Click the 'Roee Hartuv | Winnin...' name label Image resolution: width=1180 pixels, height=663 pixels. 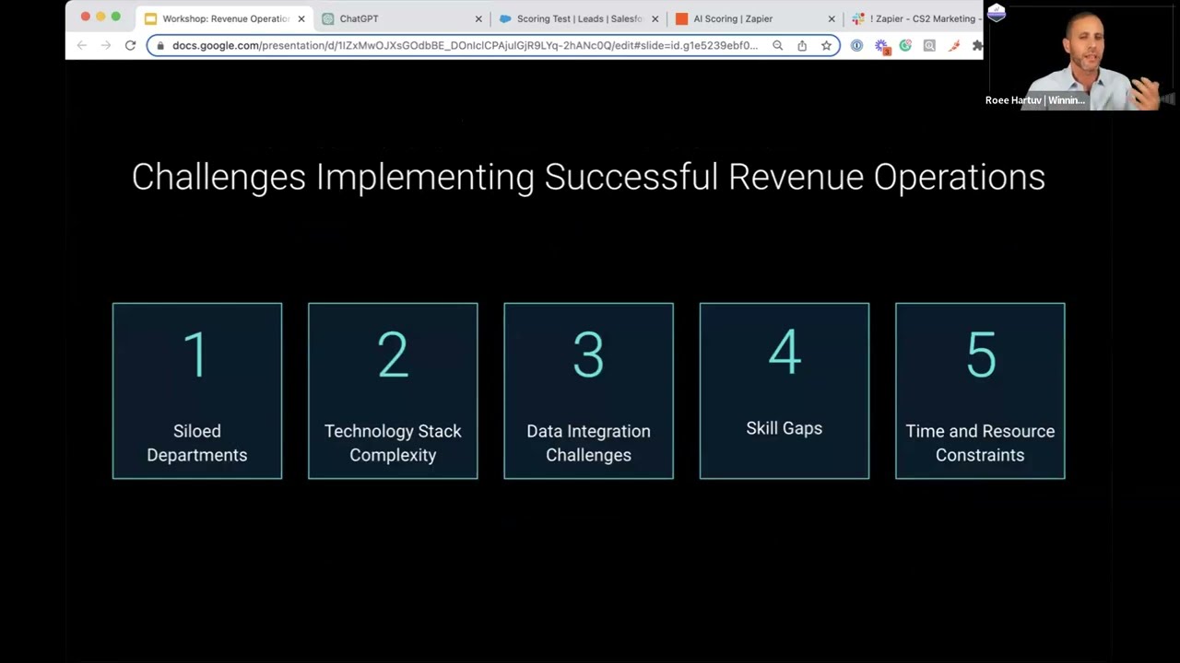1034,100
